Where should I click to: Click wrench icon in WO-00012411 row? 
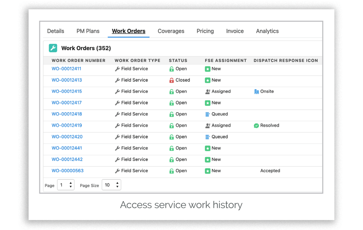pyautogui.click(x=117, y=69)
